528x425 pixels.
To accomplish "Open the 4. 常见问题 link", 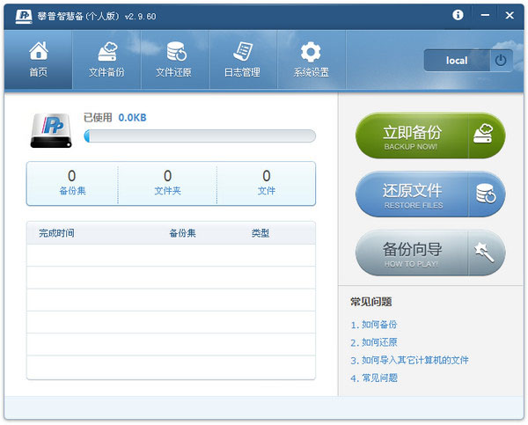I will point(373,378).
